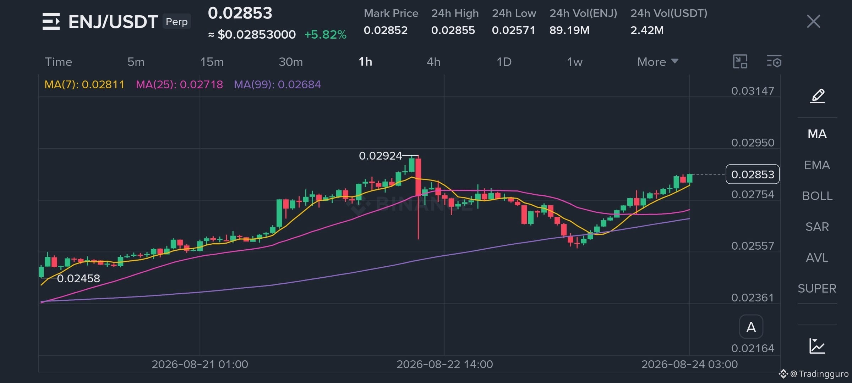Image resolution: width=852 pixels, height=383 pixels.
Task: Click the current price tag 0.02853 on axis
Action: pyautogui.click(x=753, y=174)
